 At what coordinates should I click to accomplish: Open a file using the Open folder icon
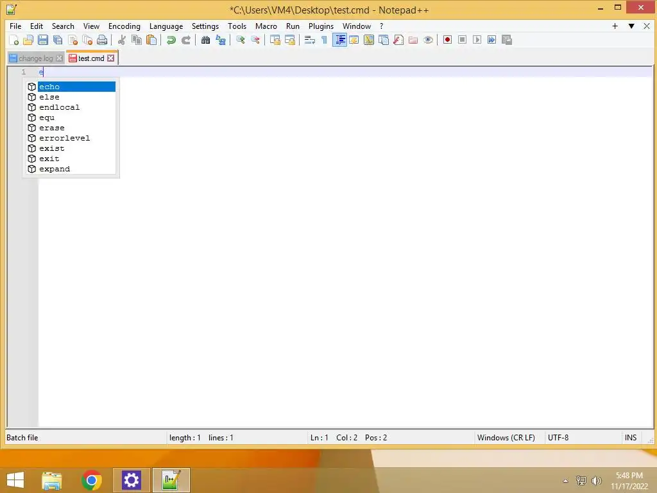tap(28, 40)
